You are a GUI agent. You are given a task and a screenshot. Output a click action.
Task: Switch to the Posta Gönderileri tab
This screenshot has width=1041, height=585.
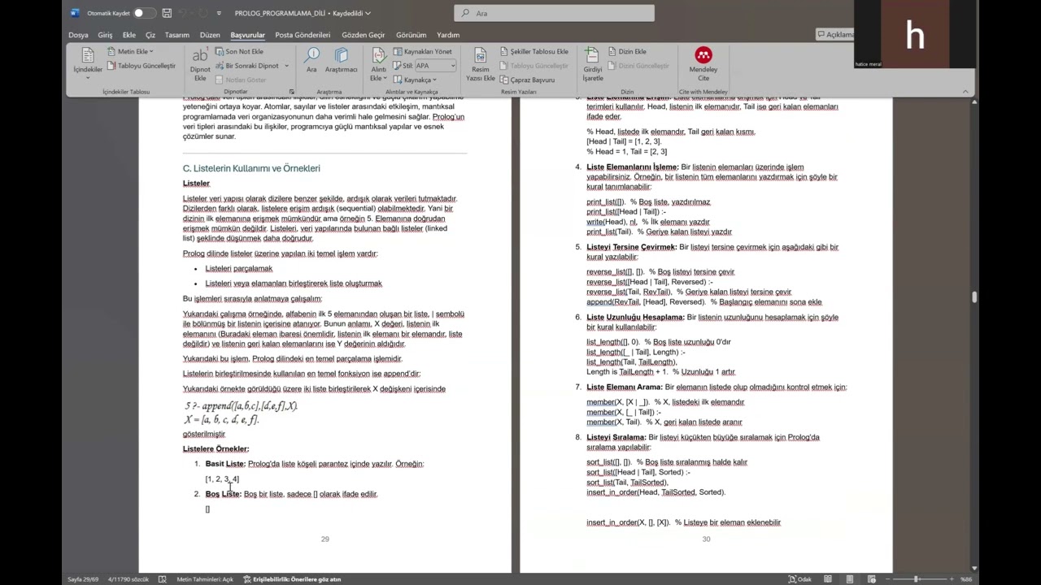tap(303, 35)
